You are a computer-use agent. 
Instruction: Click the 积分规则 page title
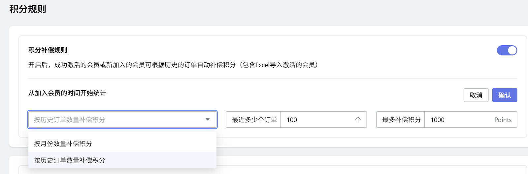point(28,9)
